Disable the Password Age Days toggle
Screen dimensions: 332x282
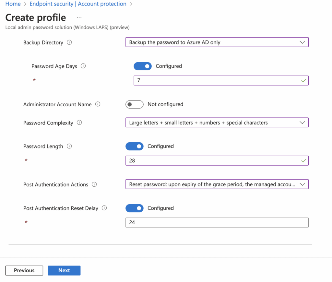coord(143,66)
